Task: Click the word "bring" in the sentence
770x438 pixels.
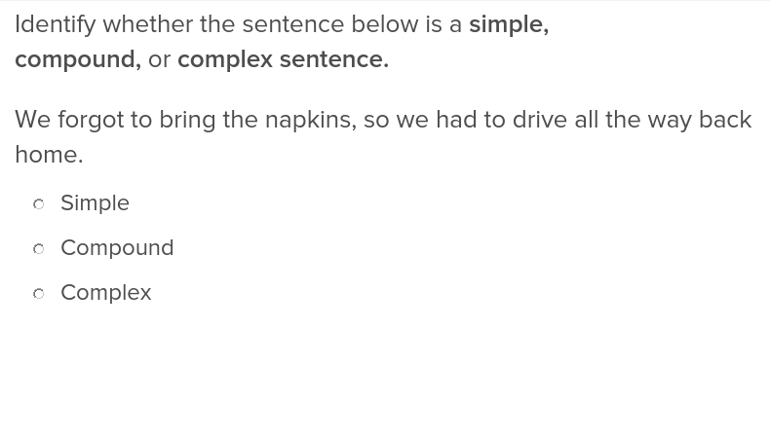Action: [187, 120]
